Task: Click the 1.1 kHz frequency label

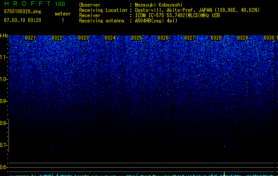Action: pos(3,57)
